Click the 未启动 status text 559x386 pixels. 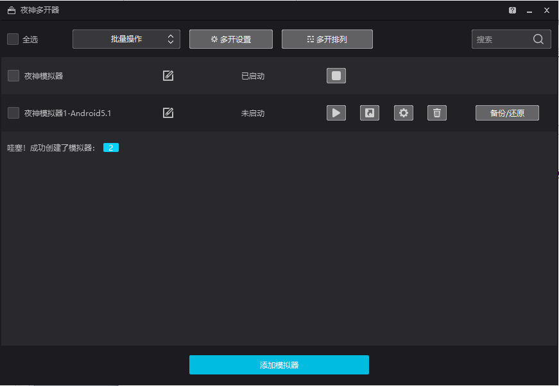pyautogui.click(x=253, y=113)
